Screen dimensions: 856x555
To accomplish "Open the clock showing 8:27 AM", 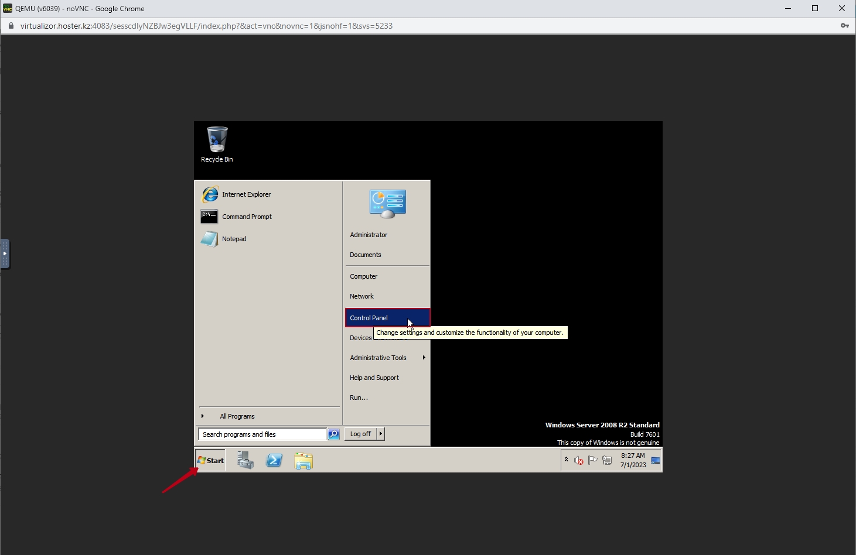I will (x=633, y=460).
